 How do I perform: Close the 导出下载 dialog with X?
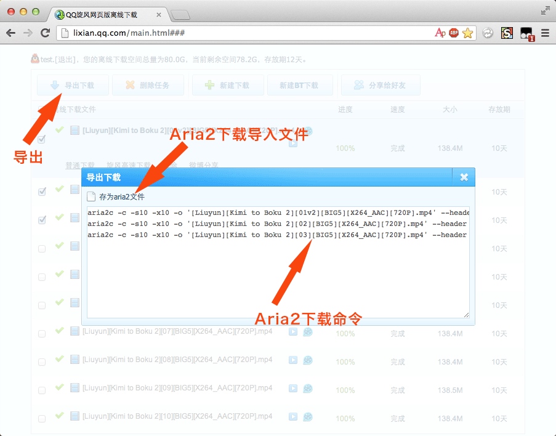tap(464, 177)
